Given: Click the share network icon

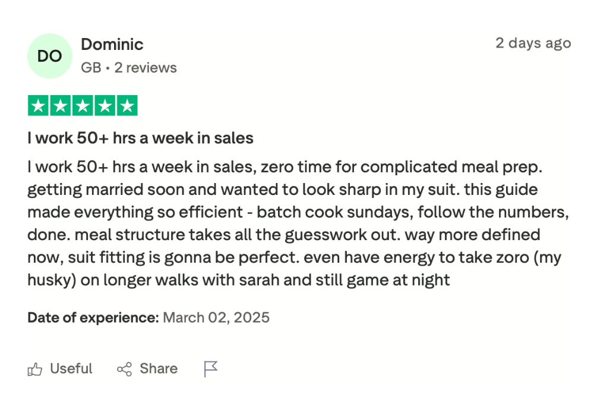Looking at the screenshot, I should (x=124, y=369).
